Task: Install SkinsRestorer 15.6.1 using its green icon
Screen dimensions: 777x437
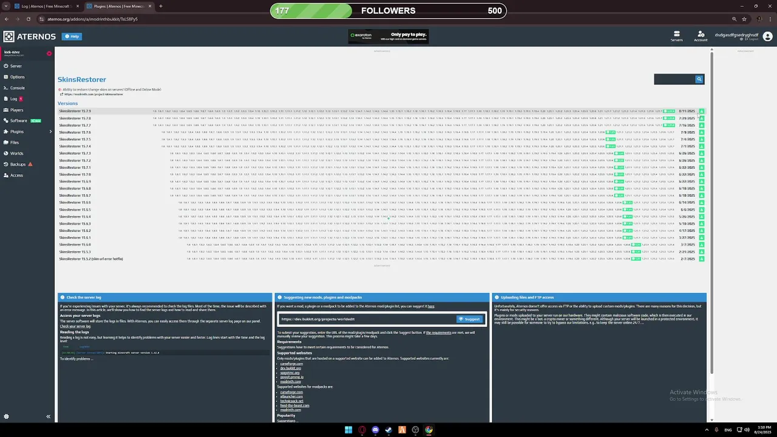Action: click(701, 238)
